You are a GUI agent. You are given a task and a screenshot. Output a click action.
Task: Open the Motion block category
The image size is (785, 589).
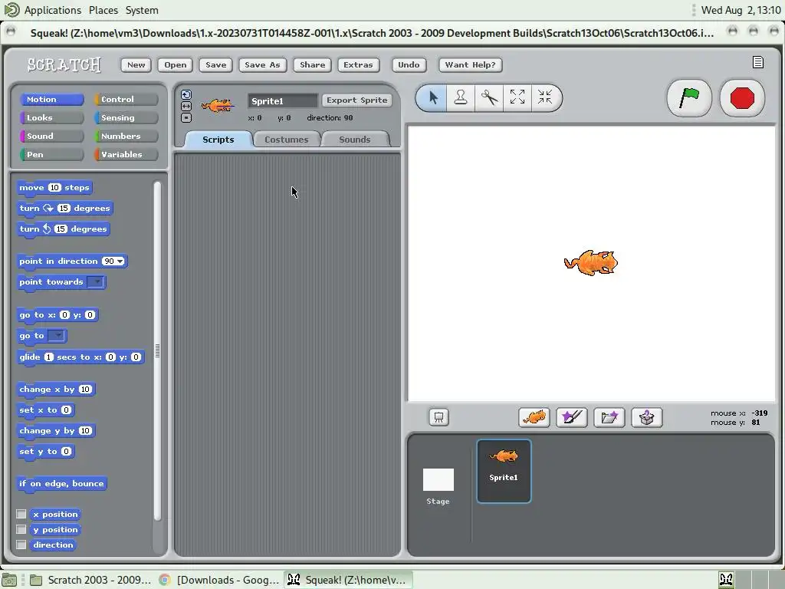click(51, 99)
